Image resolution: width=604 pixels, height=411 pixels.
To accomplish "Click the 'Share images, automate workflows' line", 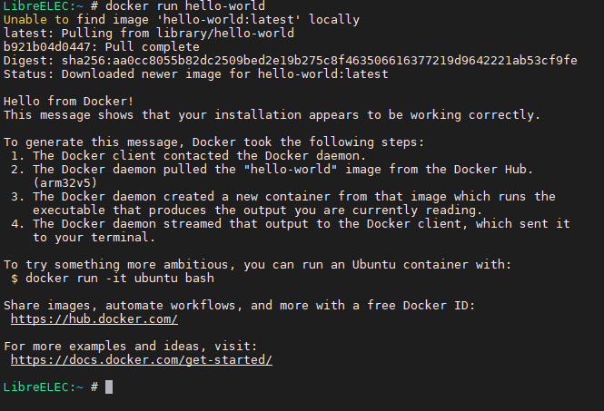I will (239, 305).
